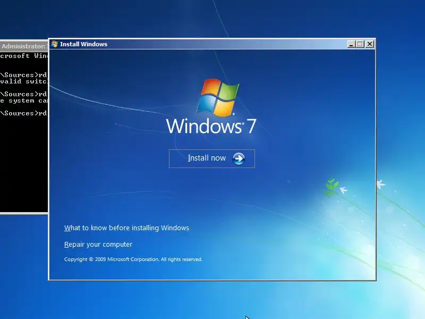Close the Install Windows window
Viewport: 425px width, 319px height.
pyautogui.click(x=370, y=44)
